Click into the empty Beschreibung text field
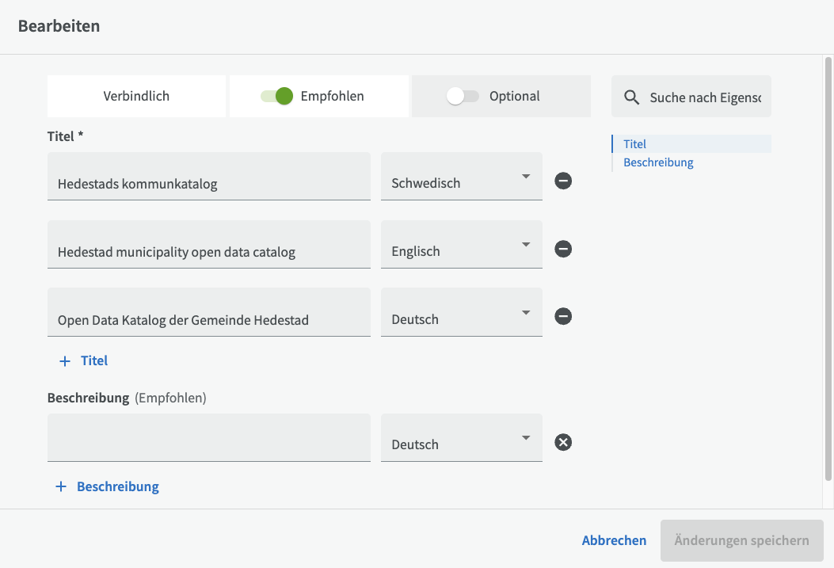This screenshot has height=568, width=834. click(x=209, y=439)
